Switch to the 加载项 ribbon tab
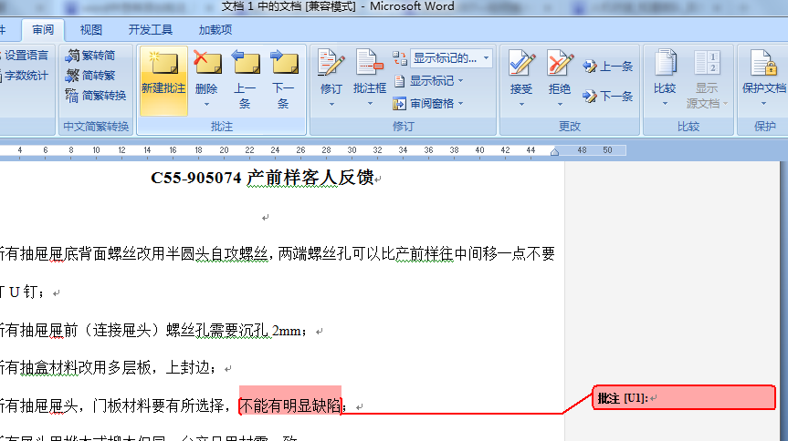The image size is (788, 441). tap(215, 30)
